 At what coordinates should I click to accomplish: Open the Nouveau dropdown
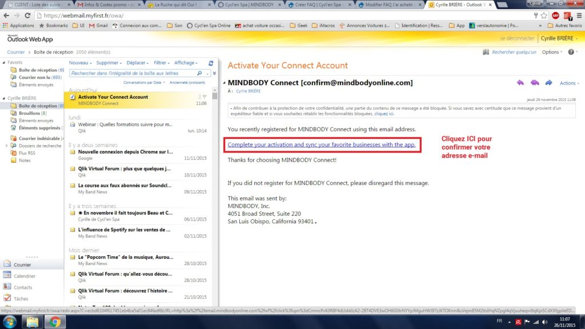point(80,63)
